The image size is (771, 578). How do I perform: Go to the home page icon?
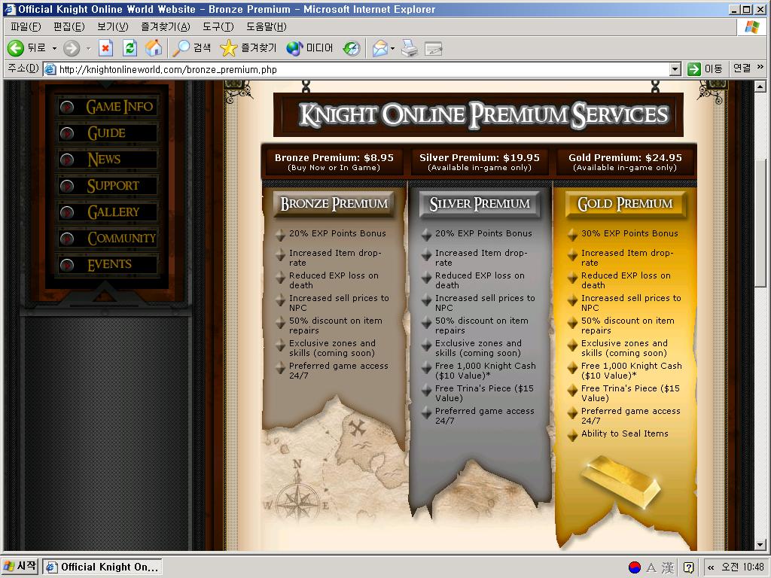[x=154, y=48]
